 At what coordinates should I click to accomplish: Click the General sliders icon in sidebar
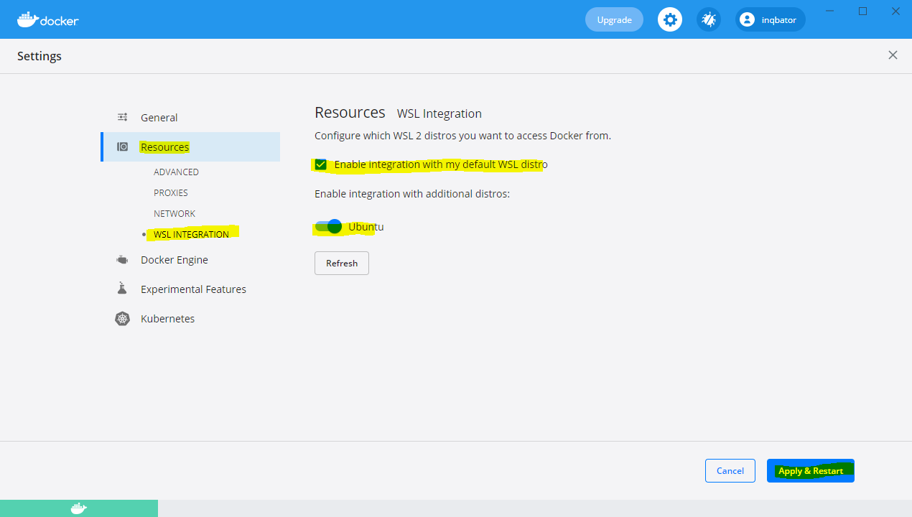[123, 118]
